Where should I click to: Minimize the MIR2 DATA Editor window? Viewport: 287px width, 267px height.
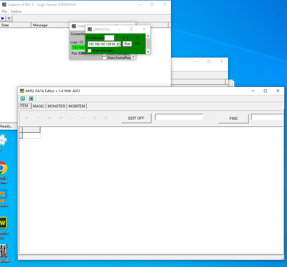pos(253,91)
